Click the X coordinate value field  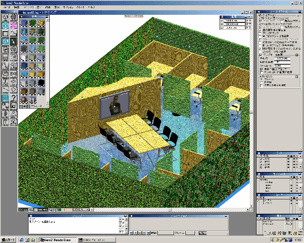tap(234, 21)
